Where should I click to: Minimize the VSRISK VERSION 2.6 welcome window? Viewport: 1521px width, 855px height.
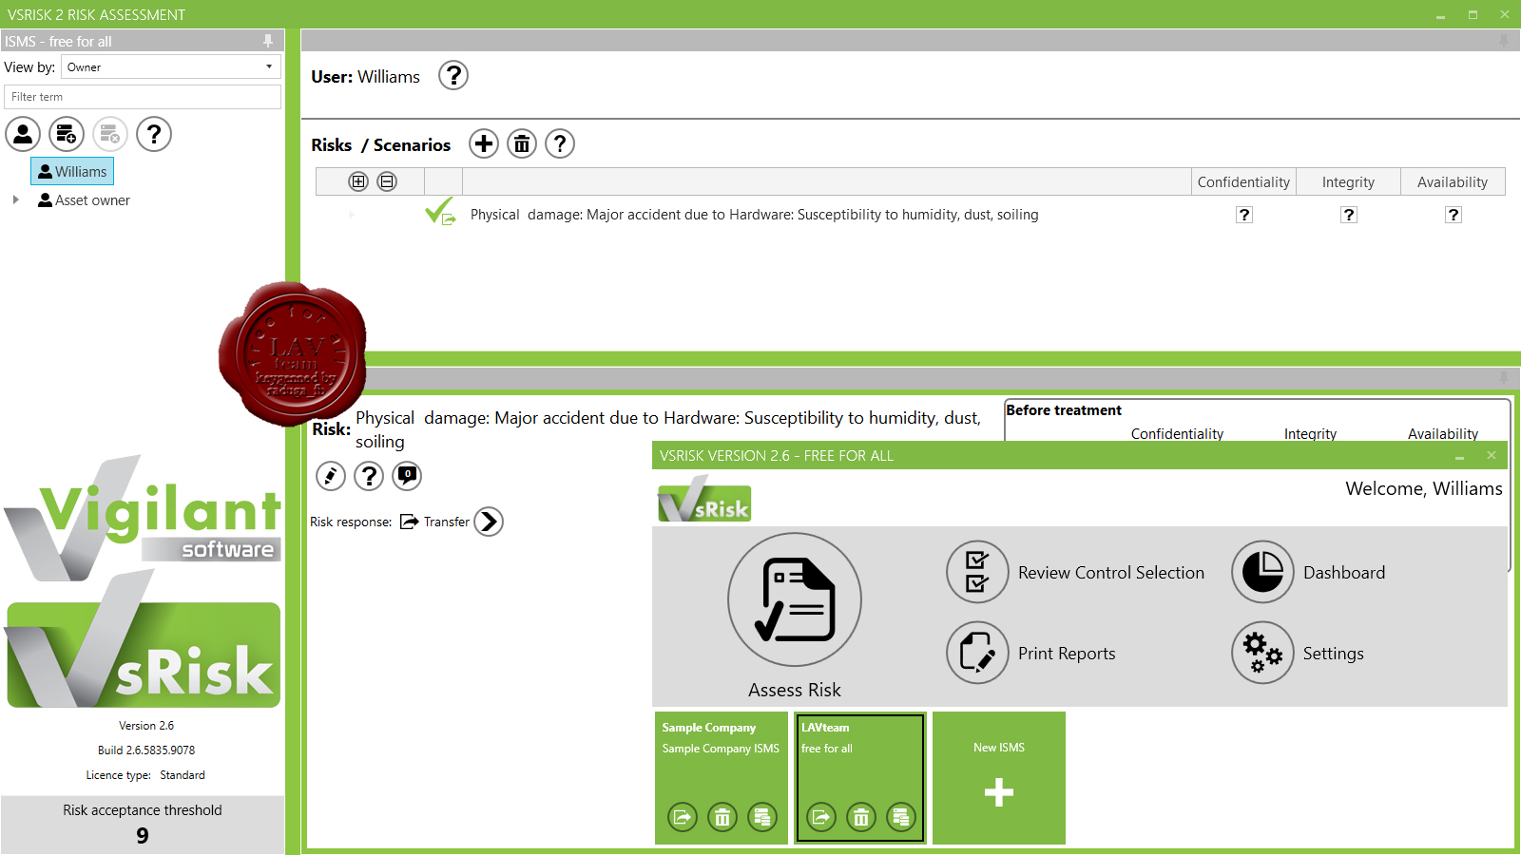coord(1460,456)
